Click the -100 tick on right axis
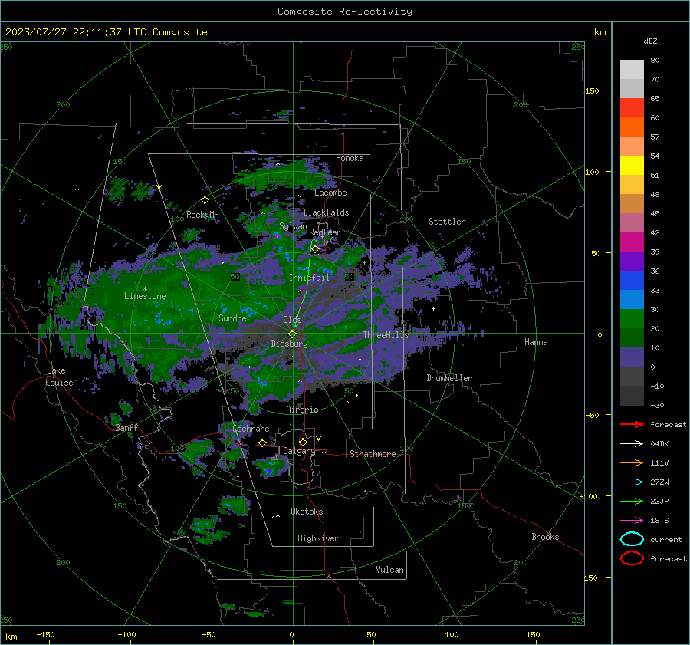Image resolution: width=690 pixels, height=645 pixels. pyautogui.click(x=587, y=496)
